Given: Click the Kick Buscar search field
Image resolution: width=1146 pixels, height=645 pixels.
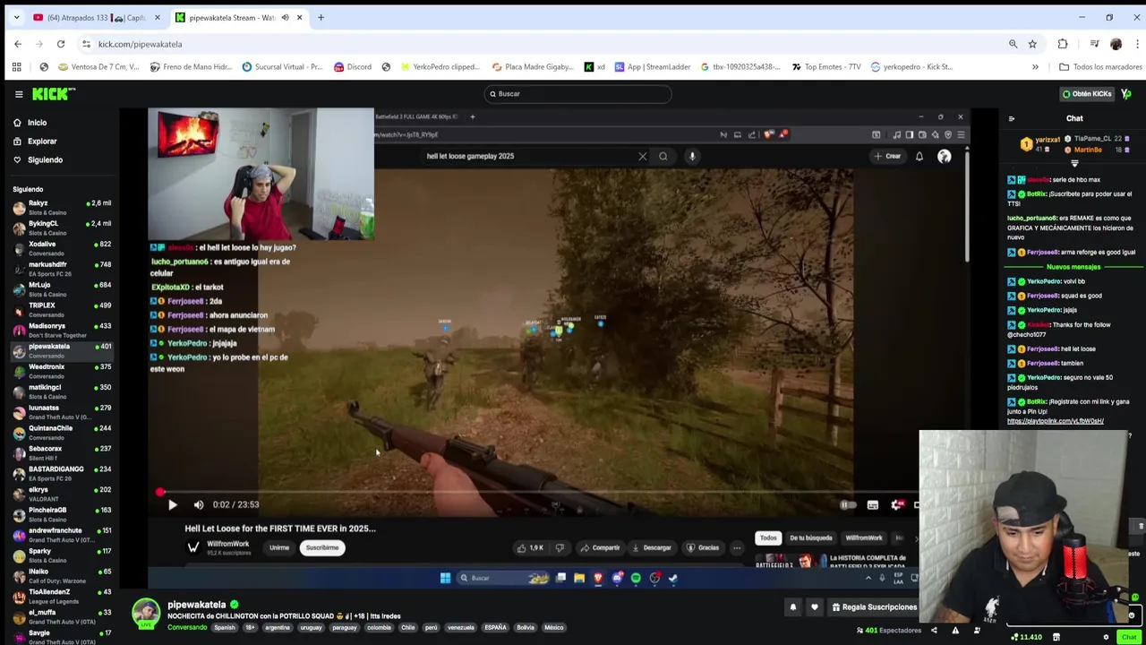Looking at the screenshot, I should [x=577, y=94].
